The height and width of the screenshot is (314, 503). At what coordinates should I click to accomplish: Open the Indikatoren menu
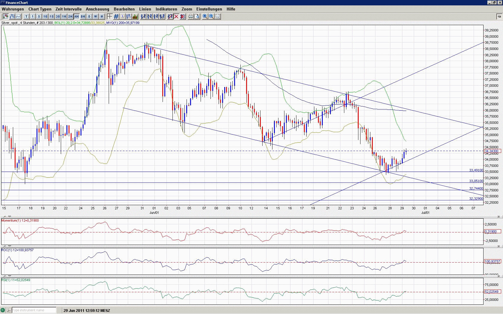166,9
